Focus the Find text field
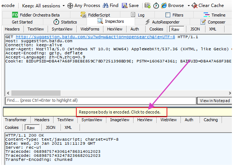 coord(101,101)
